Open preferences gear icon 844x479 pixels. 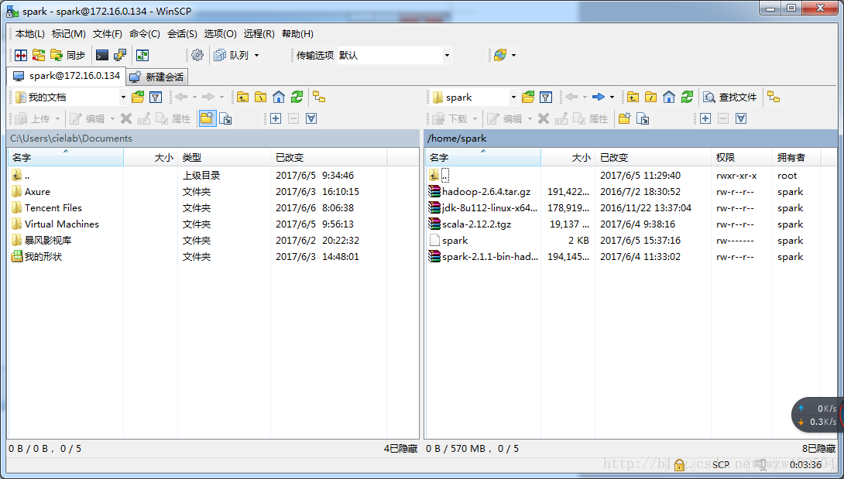click(x=197, y=55)
